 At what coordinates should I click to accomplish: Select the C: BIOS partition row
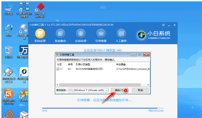pyautogui.click(x=103, y=69)
